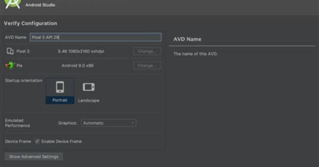This screenshot has width=319, height=167.
Task: Open the Graphics Automatic dropdown
Action: pos(109,123)
